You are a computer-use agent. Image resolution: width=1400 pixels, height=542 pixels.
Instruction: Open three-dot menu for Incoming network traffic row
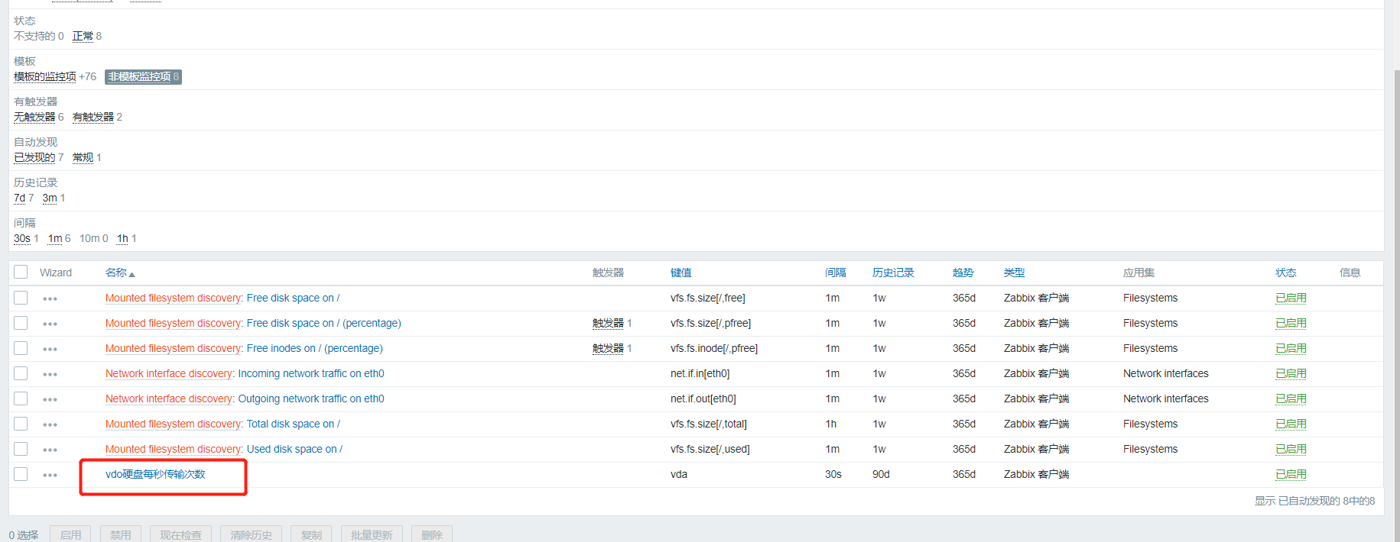point(50,374)
